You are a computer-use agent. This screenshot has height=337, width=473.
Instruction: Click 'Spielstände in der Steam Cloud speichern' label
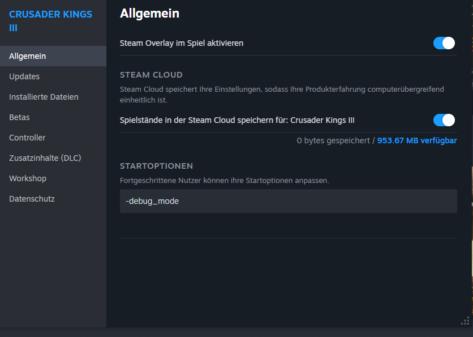pyautogui.click(x=237, y=120)
